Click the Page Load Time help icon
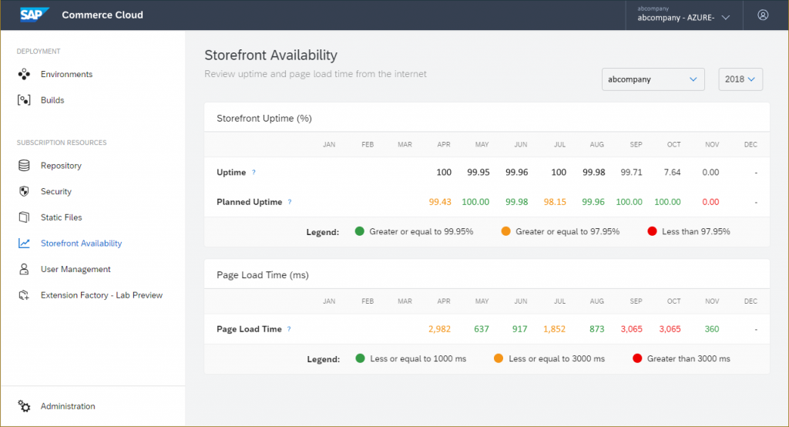Screen dimensions: 789x427 click(x=289, y=329)
